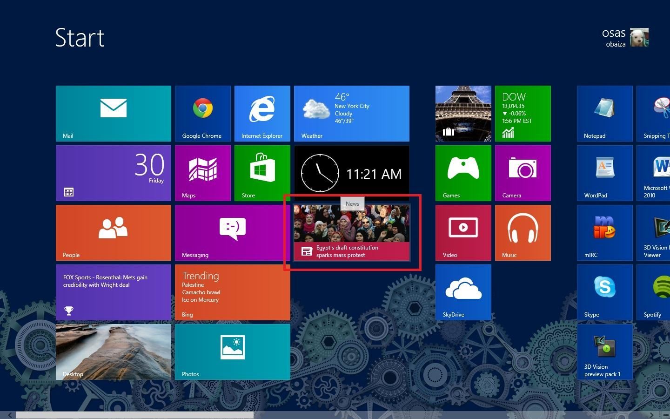Open the Messaging tile

[233, 233]
